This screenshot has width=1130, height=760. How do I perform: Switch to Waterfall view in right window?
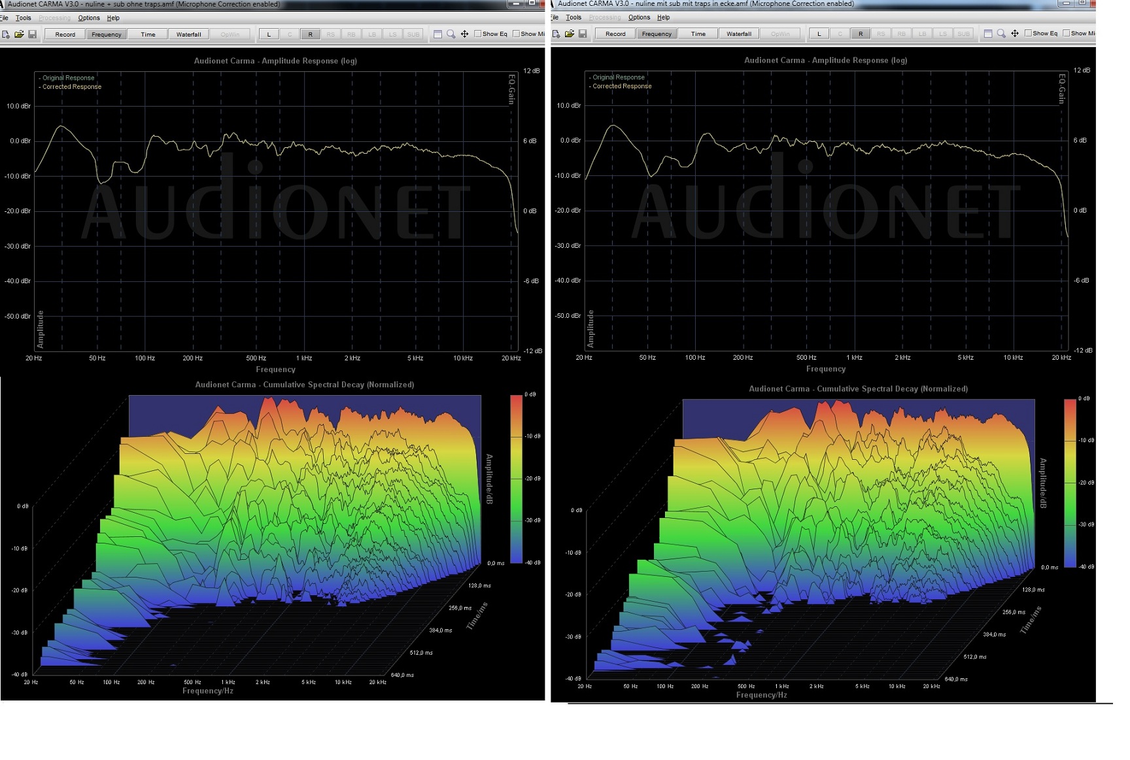[x=739, y=34]
